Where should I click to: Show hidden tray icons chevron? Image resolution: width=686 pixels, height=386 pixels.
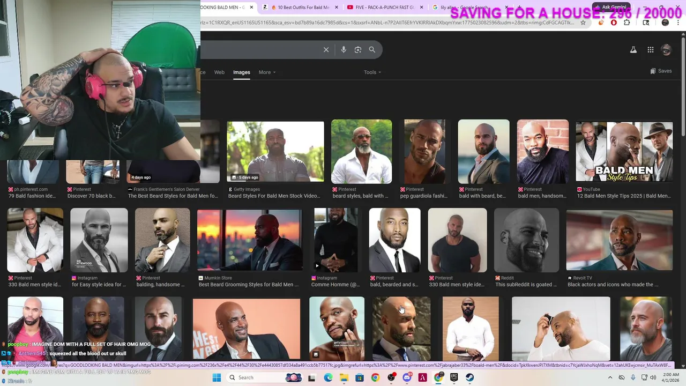coord(610,377)
